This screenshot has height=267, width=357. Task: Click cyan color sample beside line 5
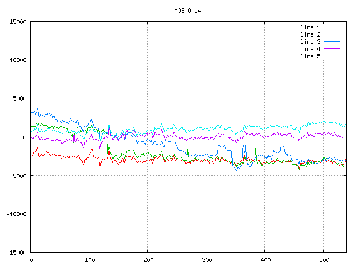coord(332,56)
